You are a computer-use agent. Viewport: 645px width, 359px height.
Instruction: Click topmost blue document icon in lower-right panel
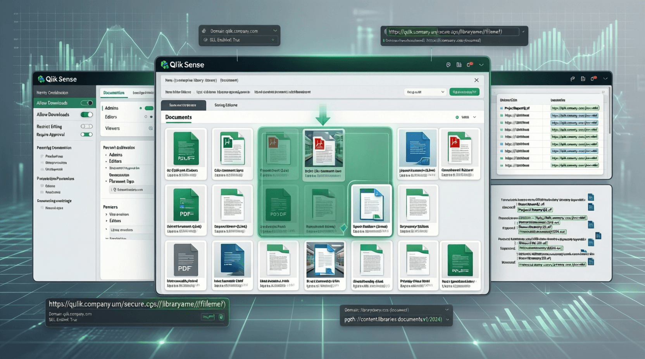coord(591,197)
